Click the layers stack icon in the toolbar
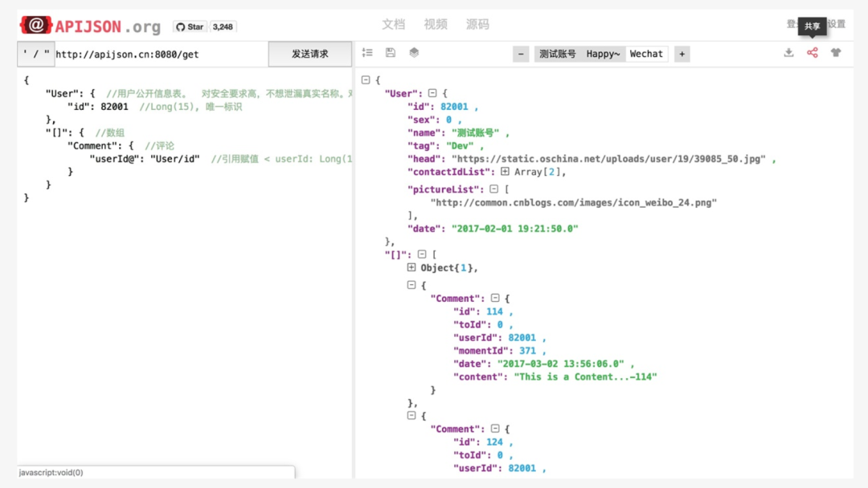 [412, 51]
